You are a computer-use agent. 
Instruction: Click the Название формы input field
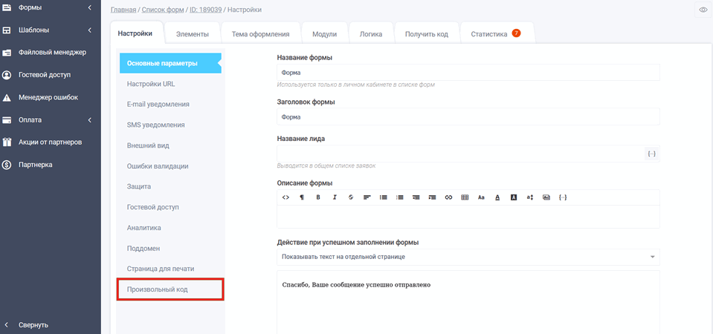coord(468,73)
